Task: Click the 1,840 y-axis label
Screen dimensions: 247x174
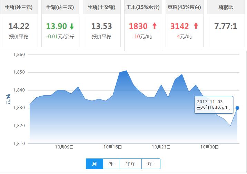Action: coord(19,90)
